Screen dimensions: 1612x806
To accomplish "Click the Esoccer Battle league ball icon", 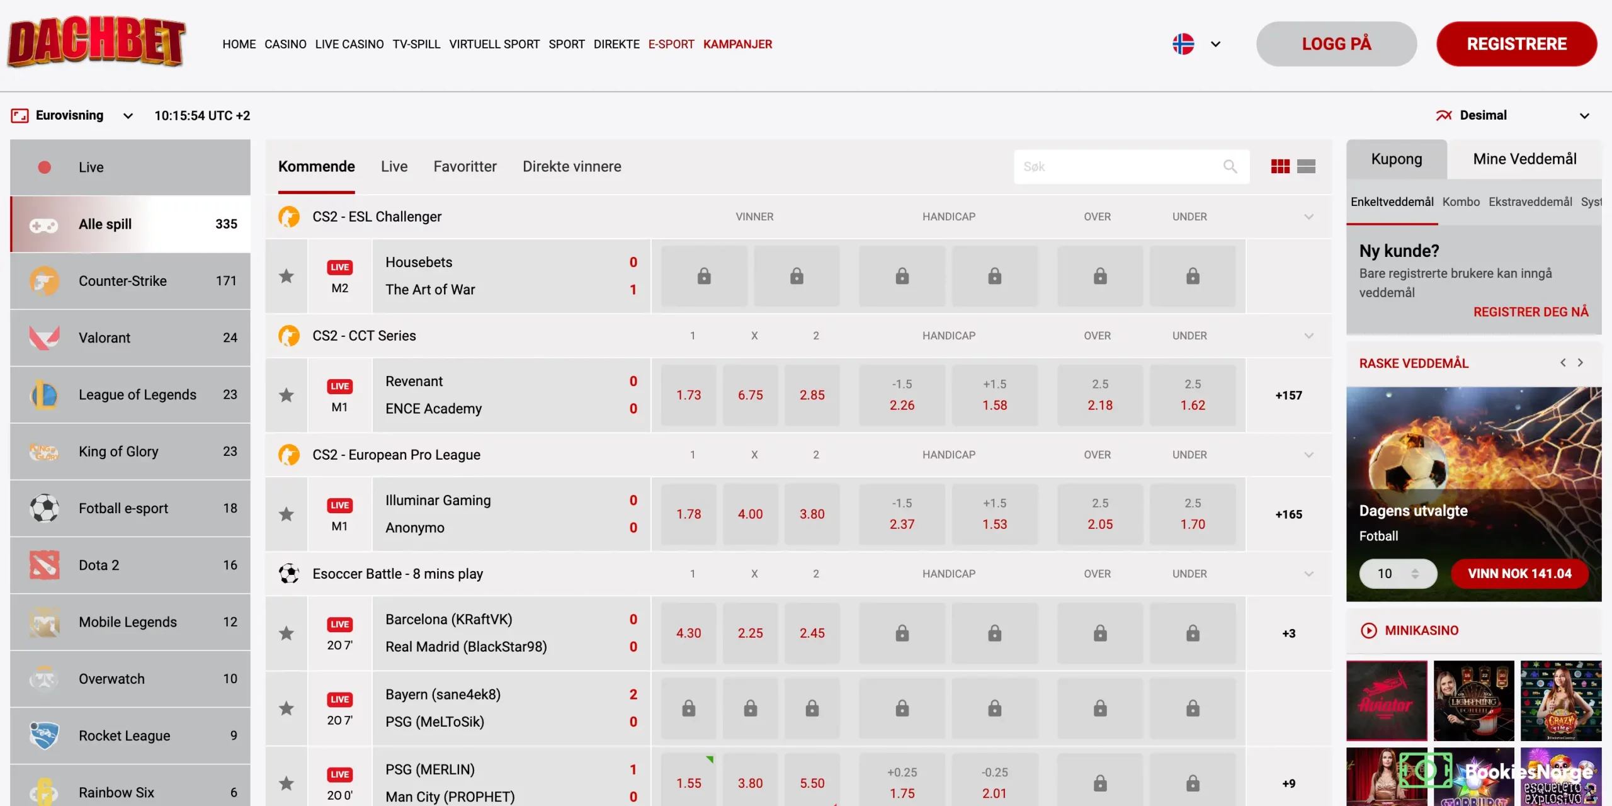I will tap(289, 574).
